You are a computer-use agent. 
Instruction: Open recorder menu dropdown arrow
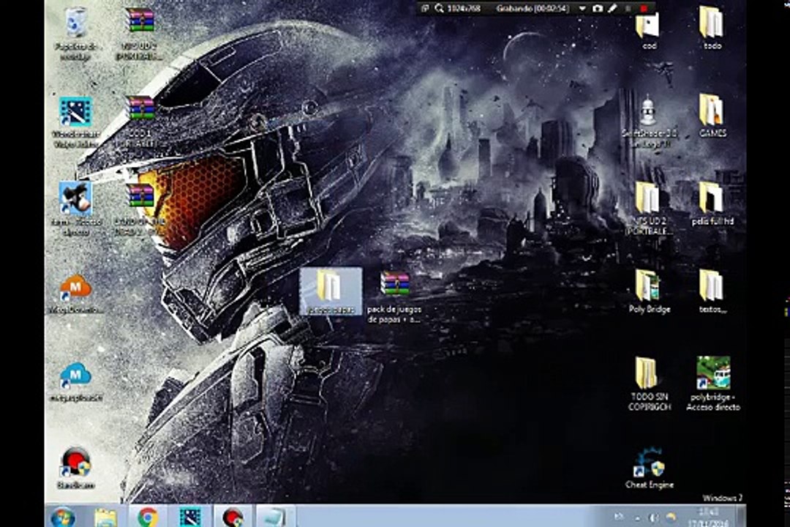(582, 9)
